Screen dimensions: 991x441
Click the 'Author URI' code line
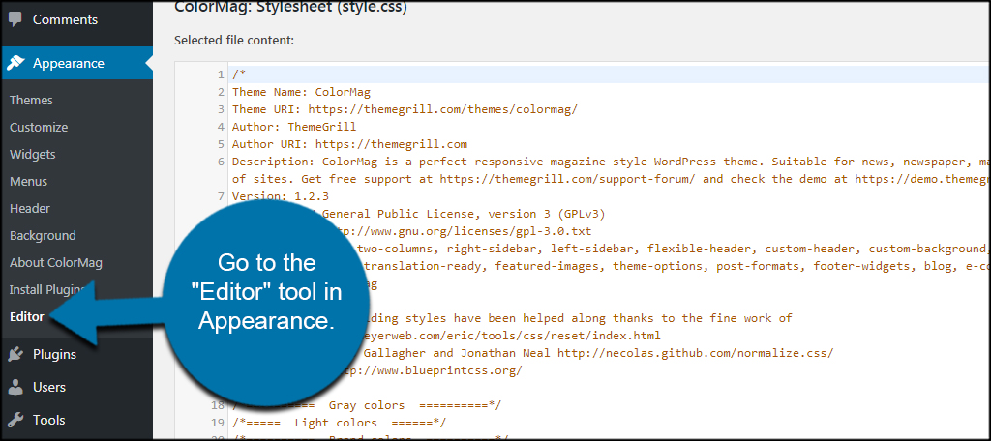350,144
